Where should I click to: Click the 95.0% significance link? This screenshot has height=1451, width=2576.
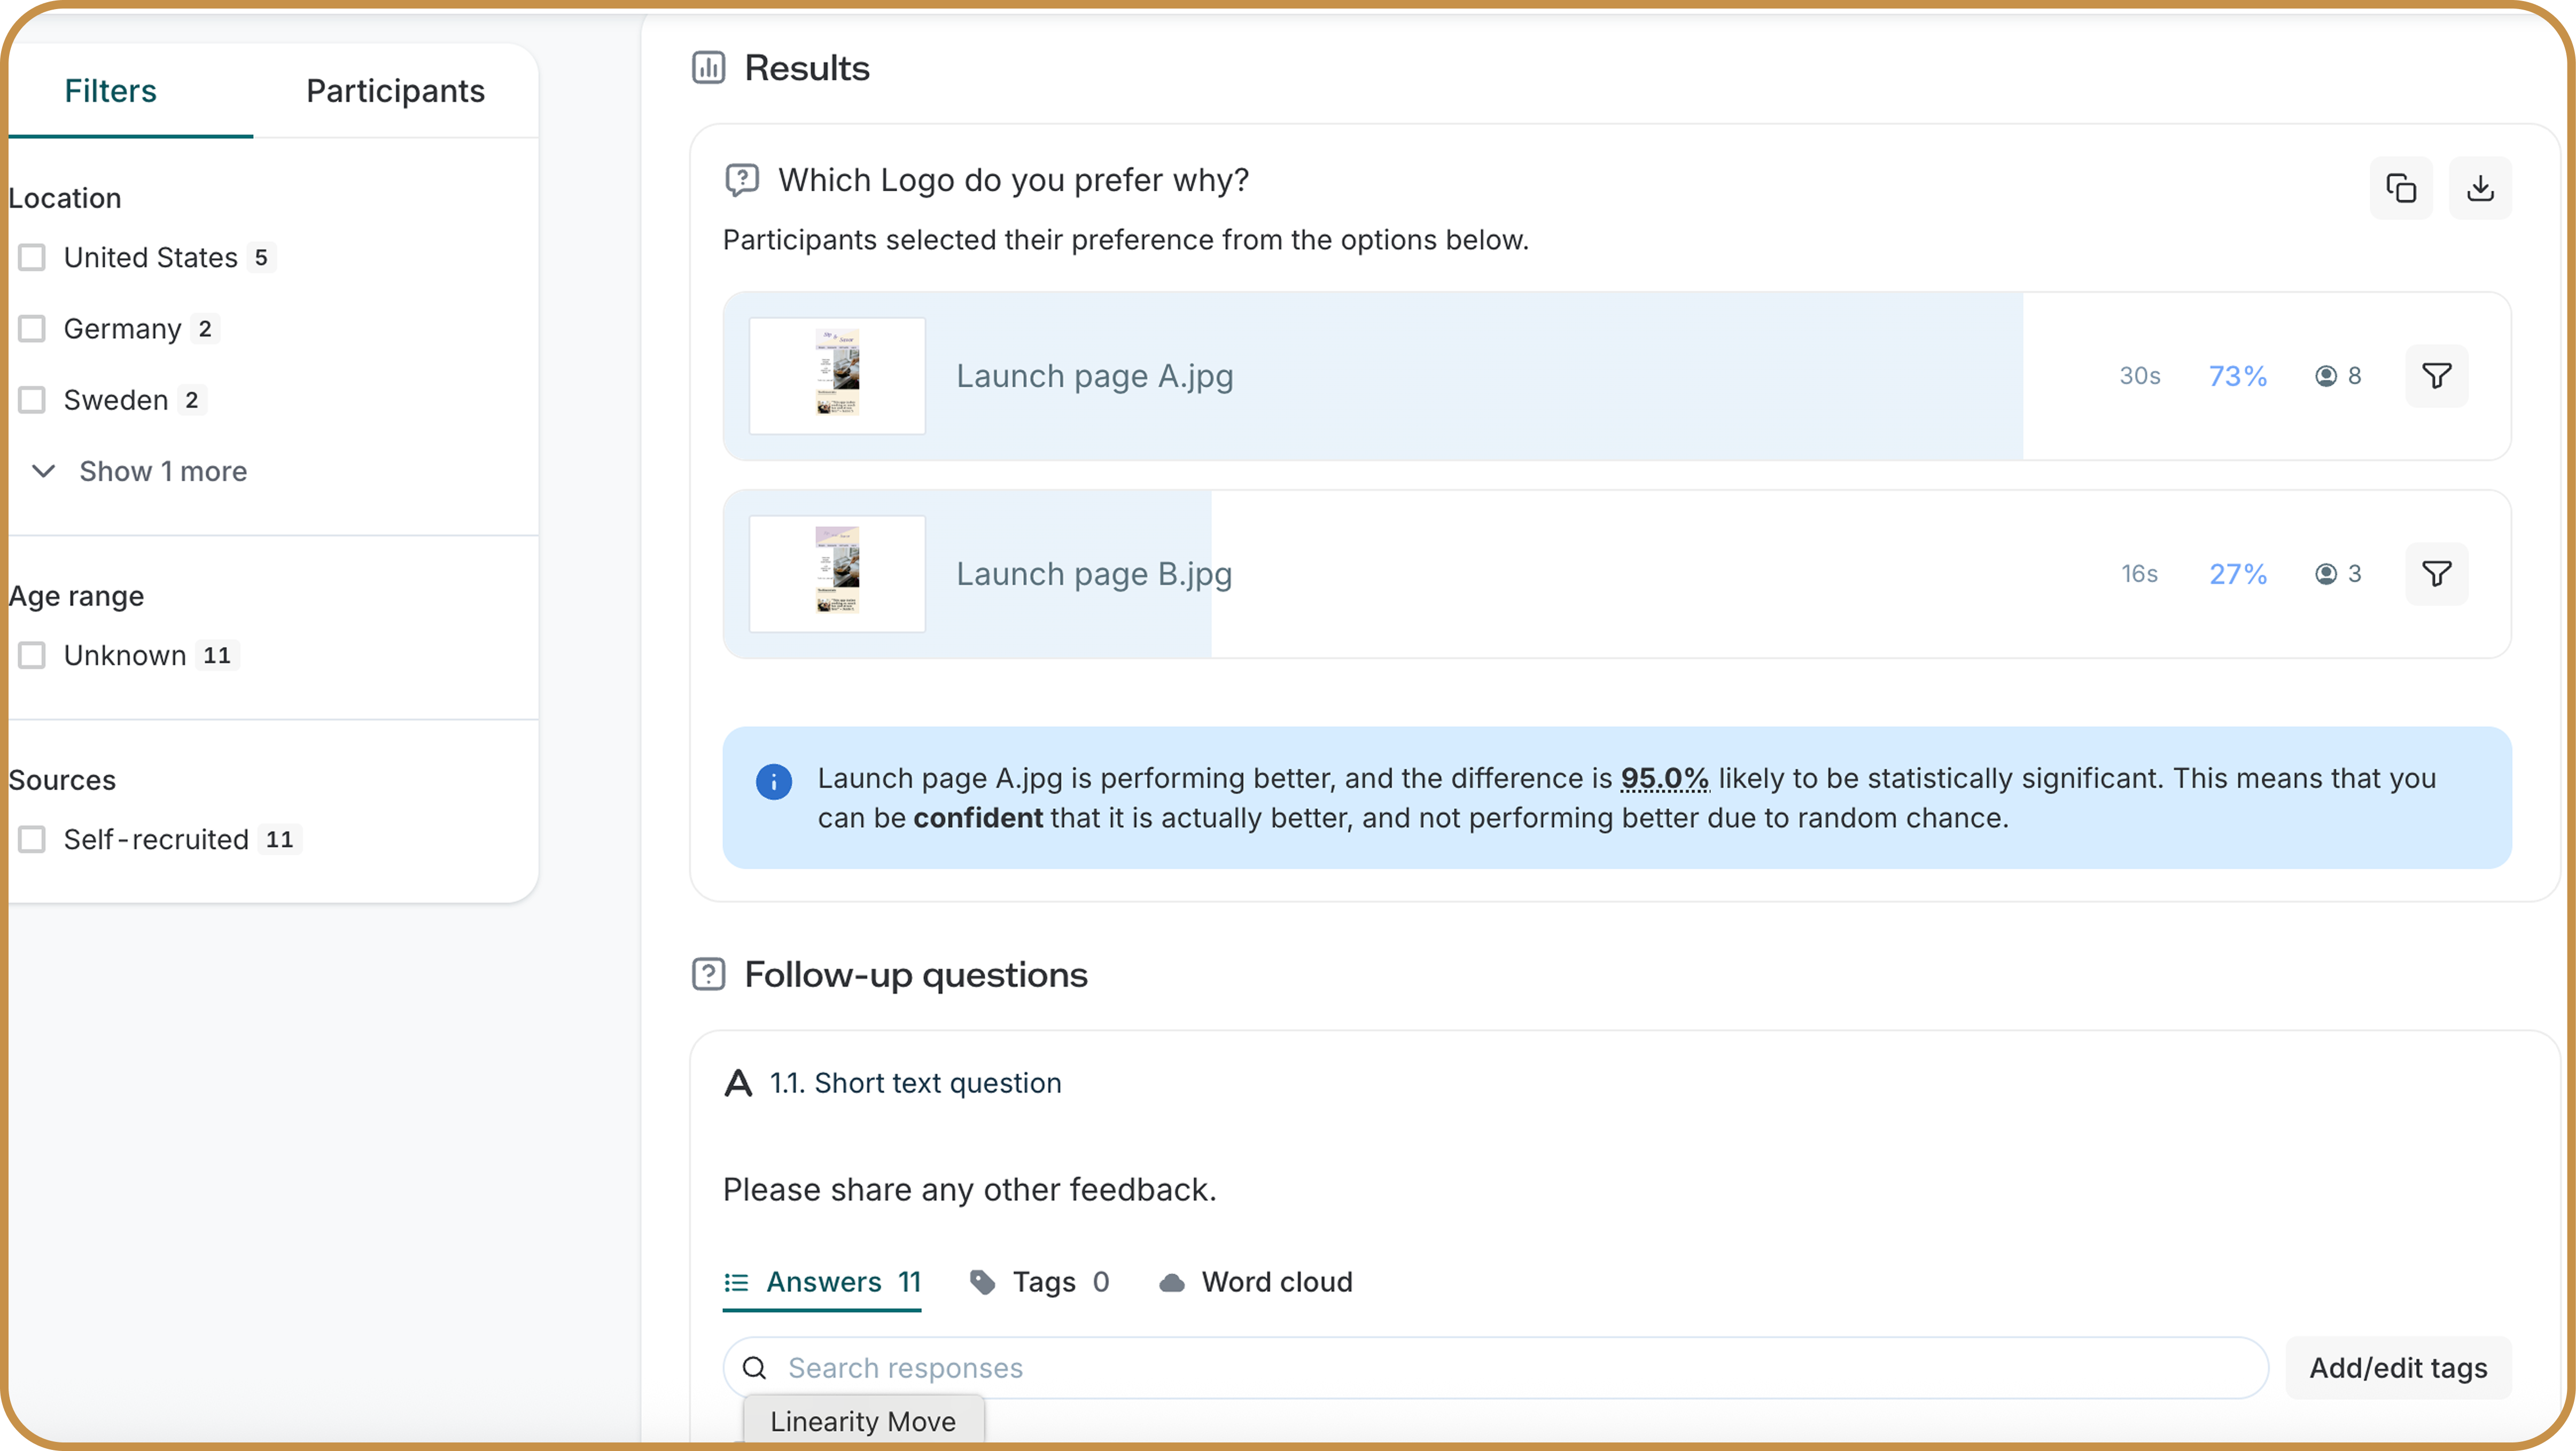1664,778
